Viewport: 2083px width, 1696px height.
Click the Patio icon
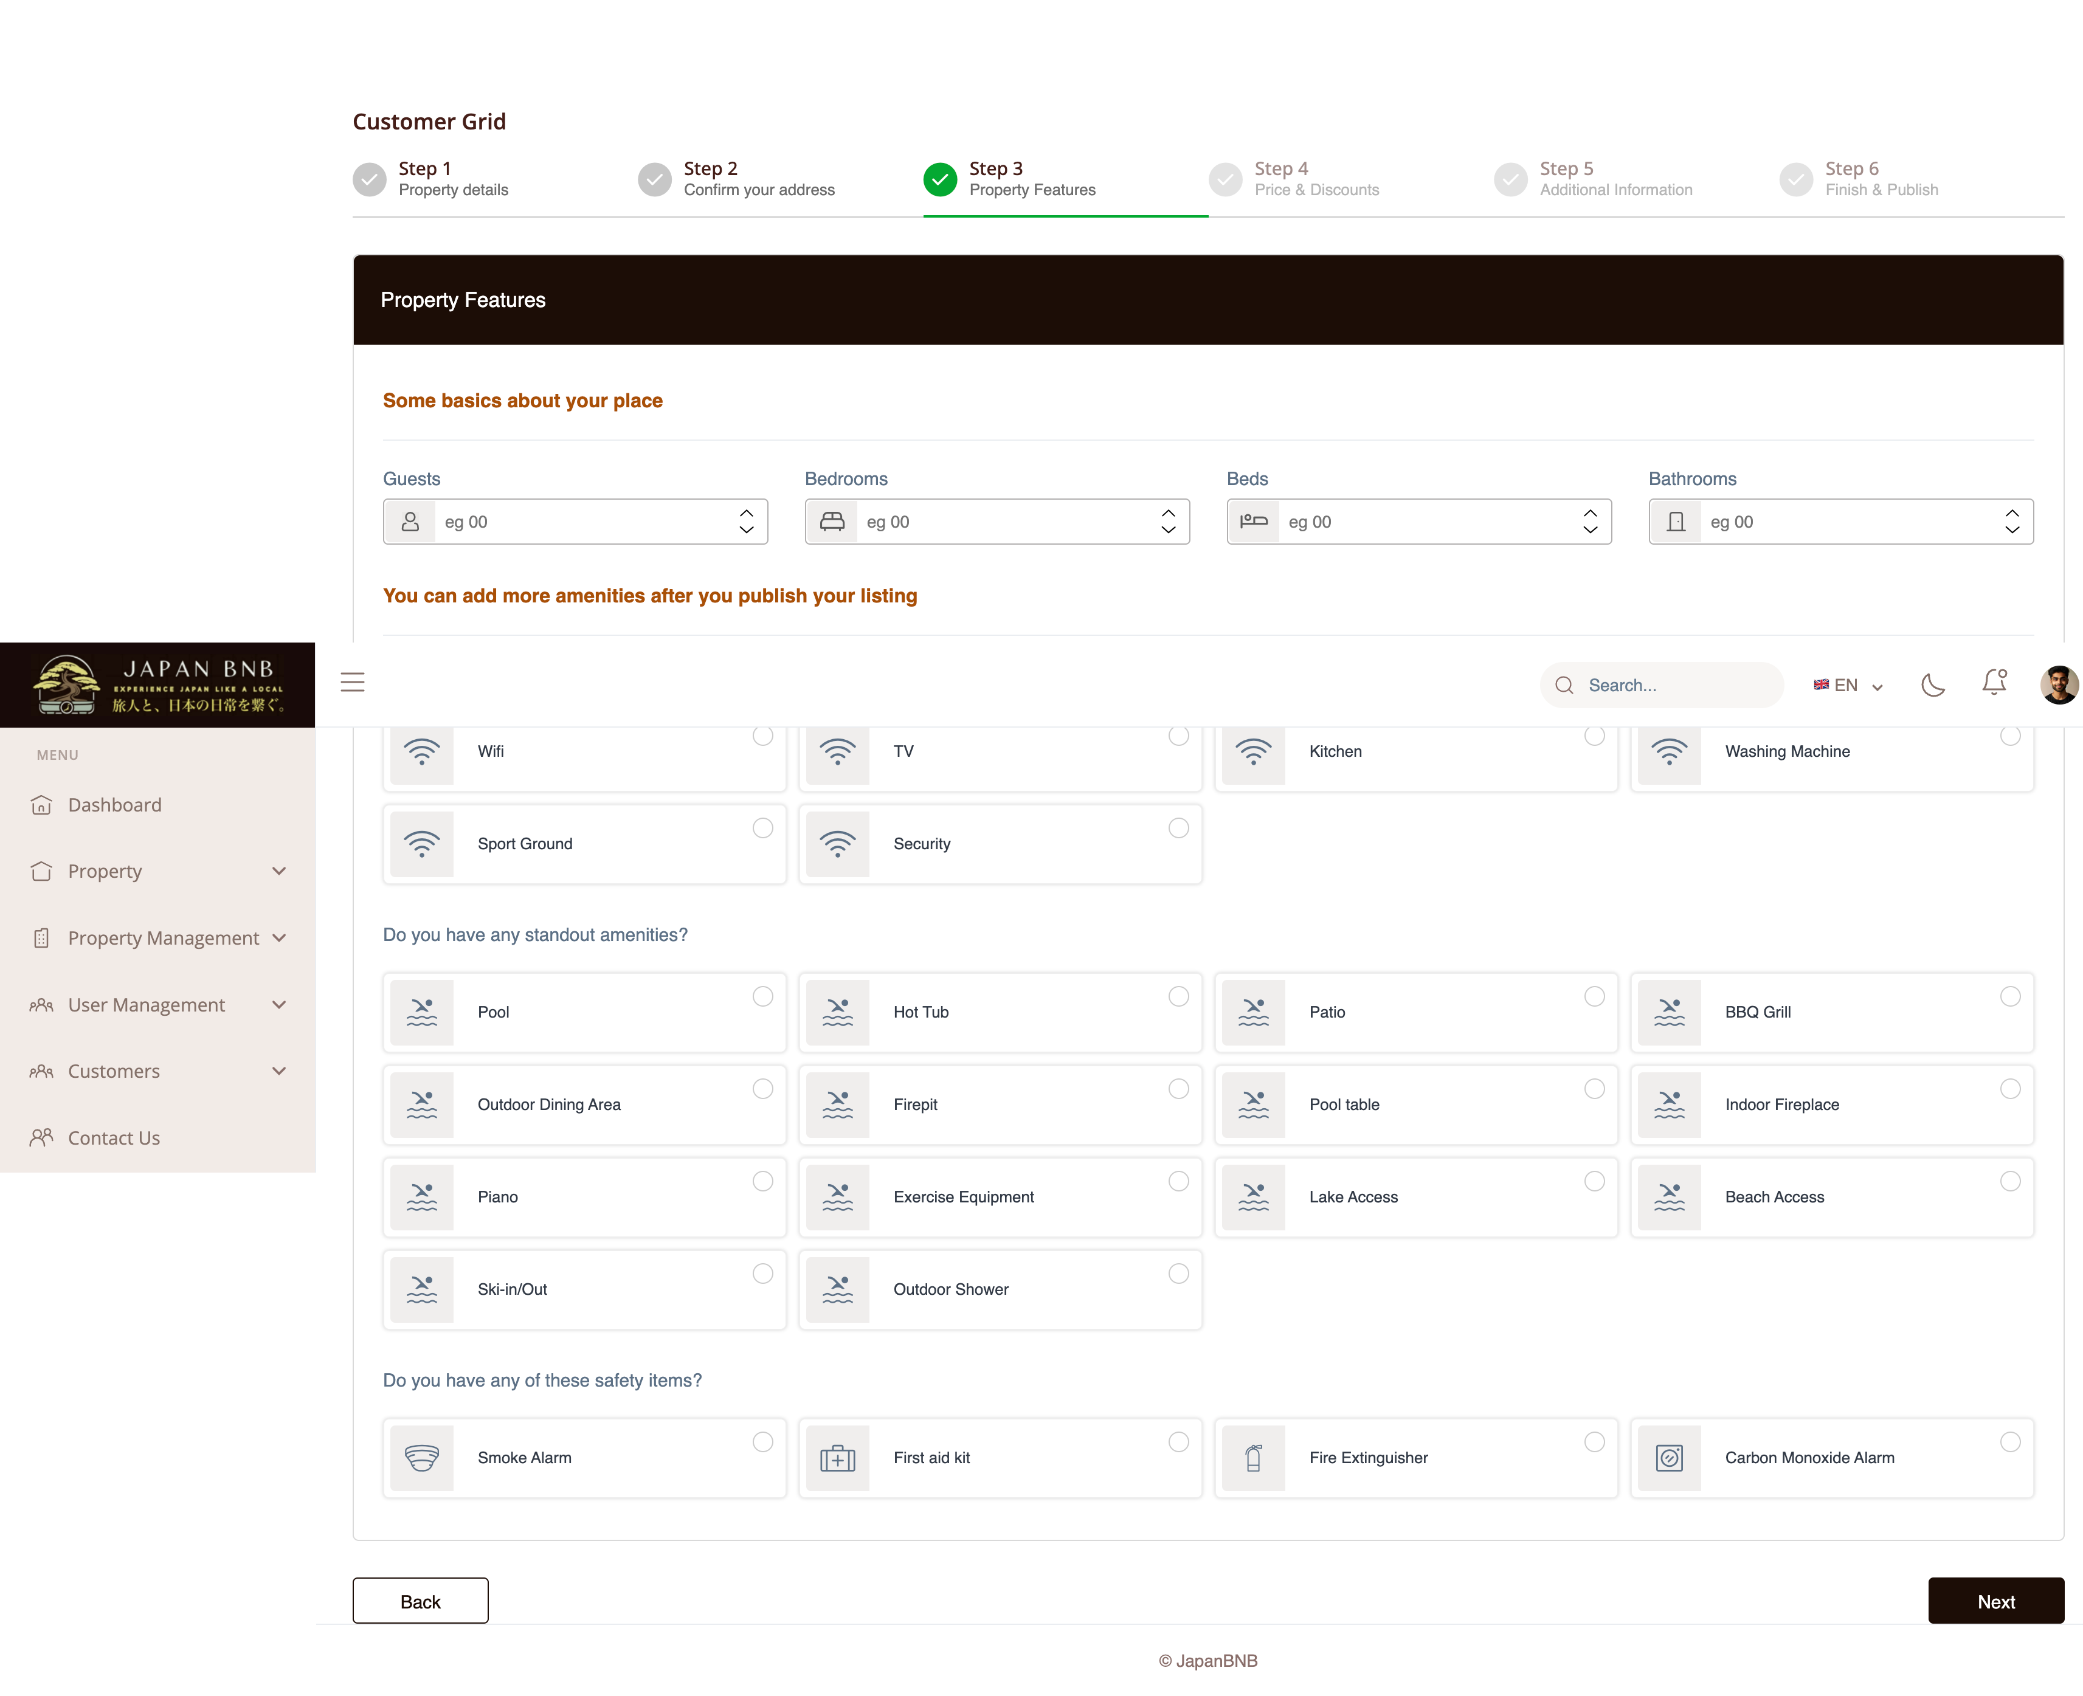click(1254, 1012)
